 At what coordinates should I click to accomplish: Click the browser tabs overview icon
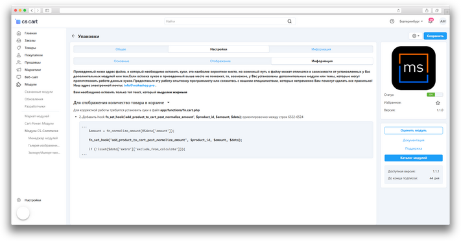coord(437,10)
